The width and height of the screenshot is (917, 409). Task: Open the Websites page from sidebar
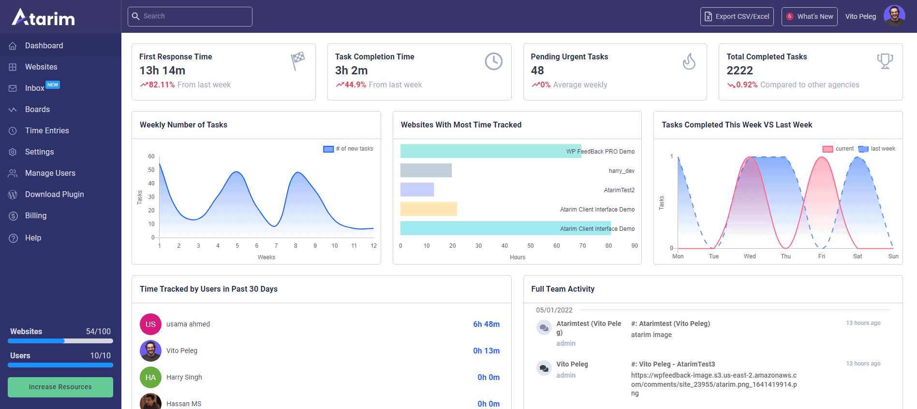41,67
